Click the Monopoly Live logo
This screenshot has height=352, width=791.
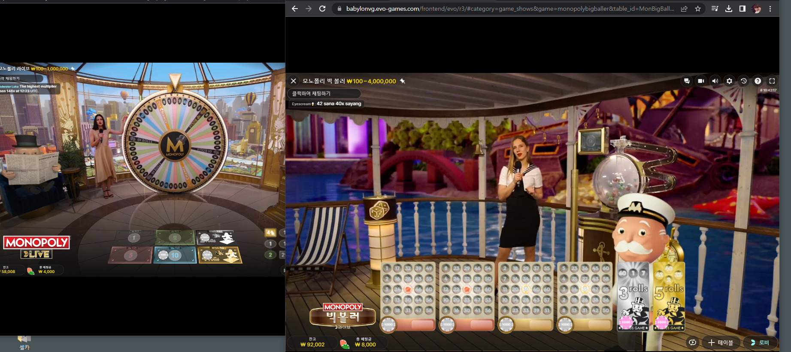36,247
